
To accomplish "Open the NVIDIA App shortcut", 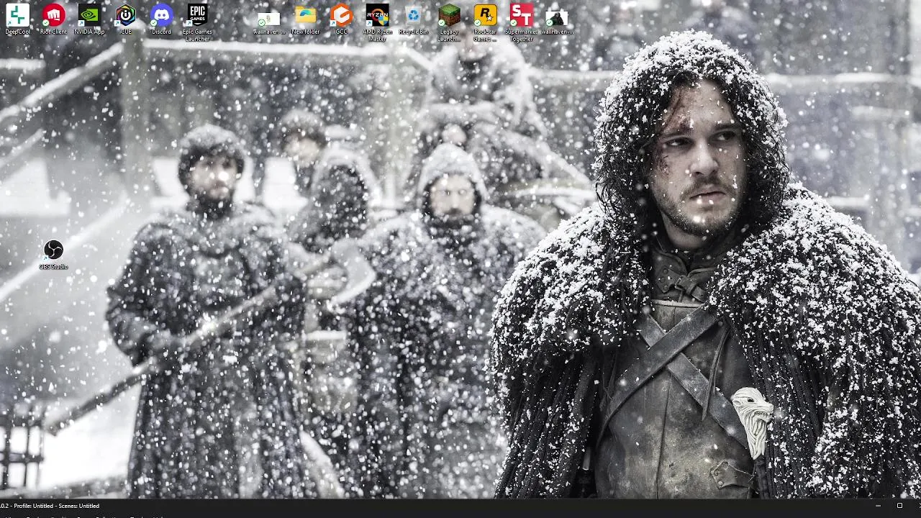I will click(x=89, y=19).
